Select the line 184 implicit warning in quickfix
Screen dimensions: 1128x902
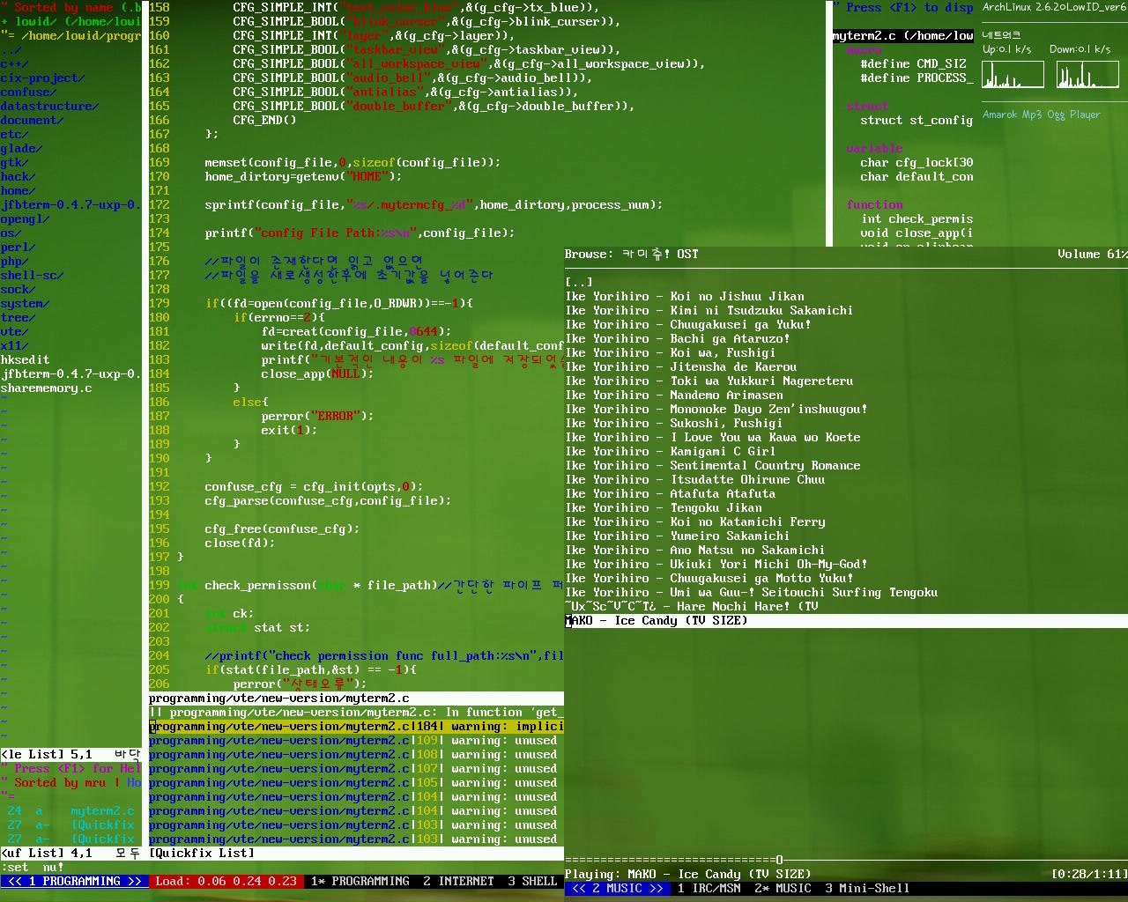[x=356, y=727]
